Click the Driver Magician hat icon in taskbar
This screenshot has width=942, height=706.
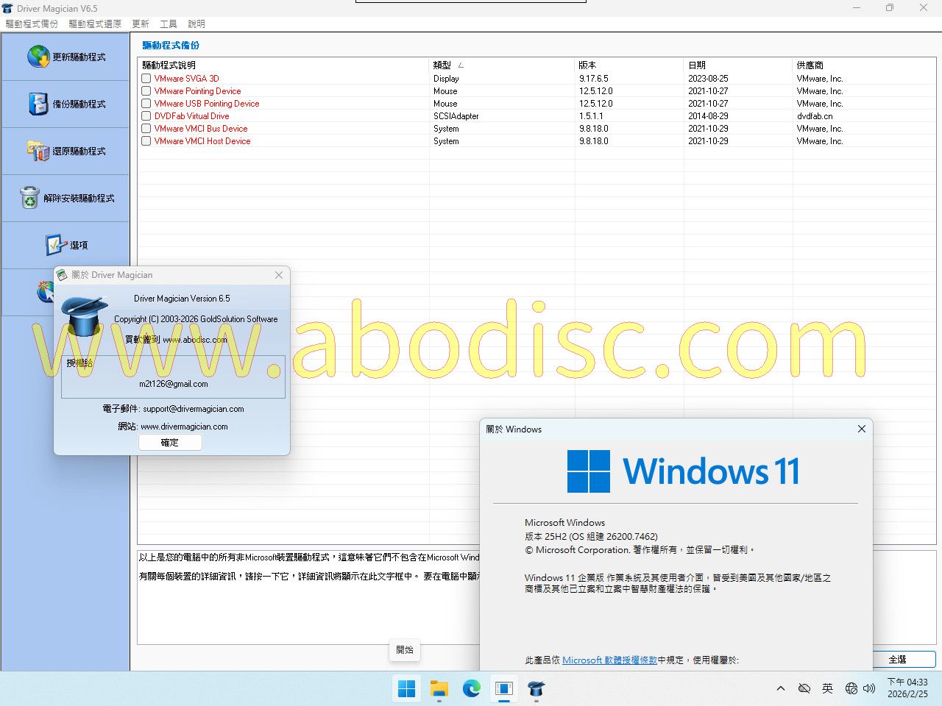coord(536,689)
